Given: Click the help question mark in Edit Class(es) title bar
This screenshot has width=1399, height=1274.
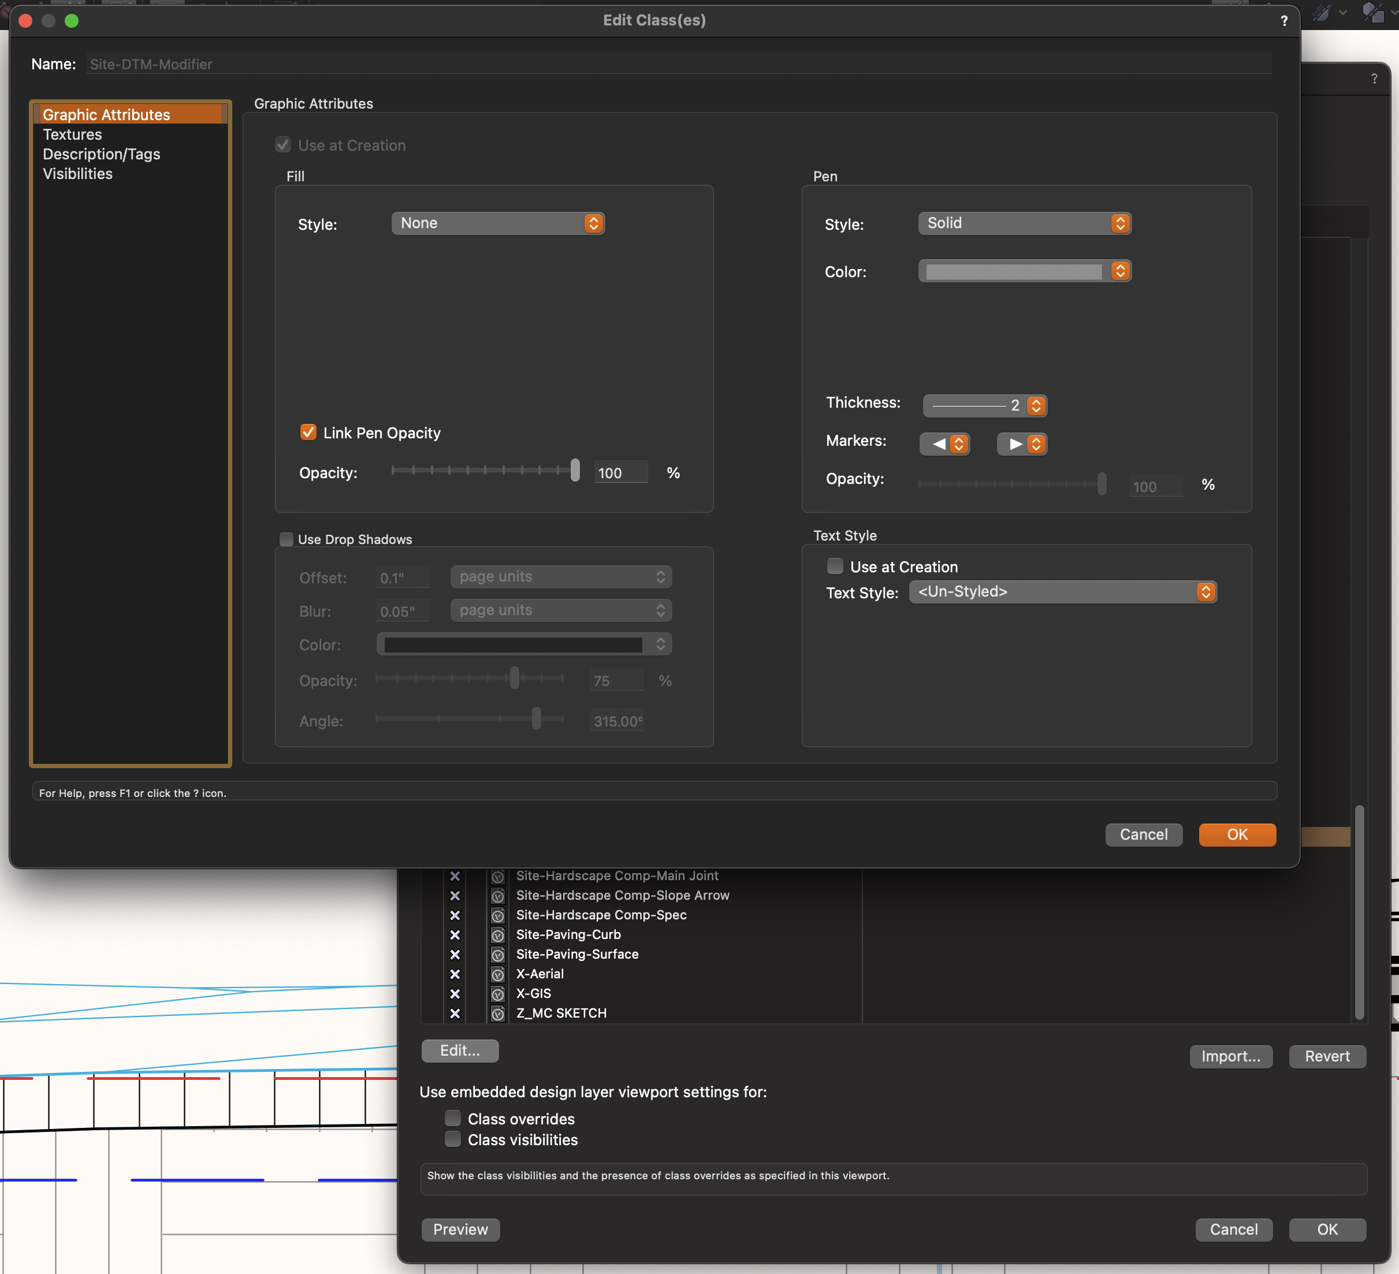Looking at the screenshot, I should [1284, 21].
